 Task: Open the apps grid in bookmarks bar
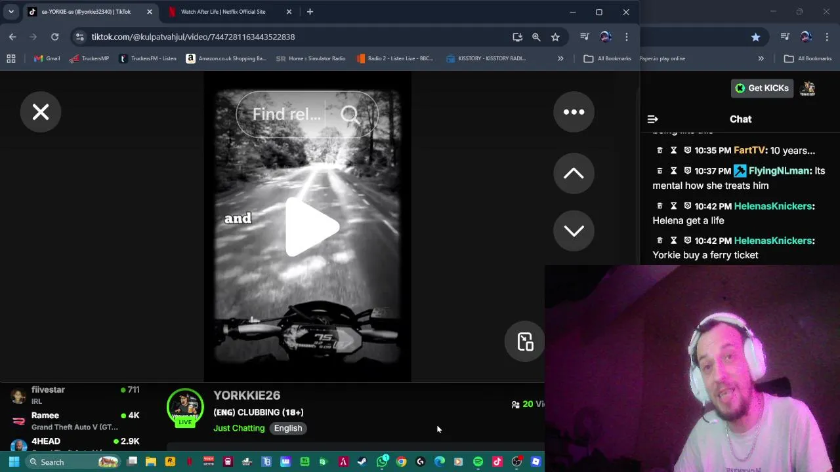pos(11,58)
